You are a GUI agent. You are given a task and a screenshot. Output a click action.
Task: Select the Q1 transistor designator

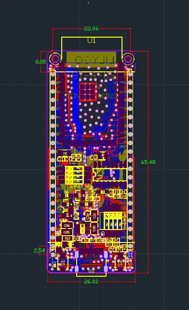(94, 157)
